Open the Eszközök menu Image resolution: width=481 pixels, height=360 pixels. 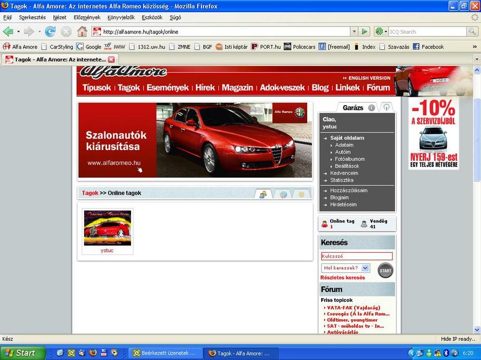point(152,17)
